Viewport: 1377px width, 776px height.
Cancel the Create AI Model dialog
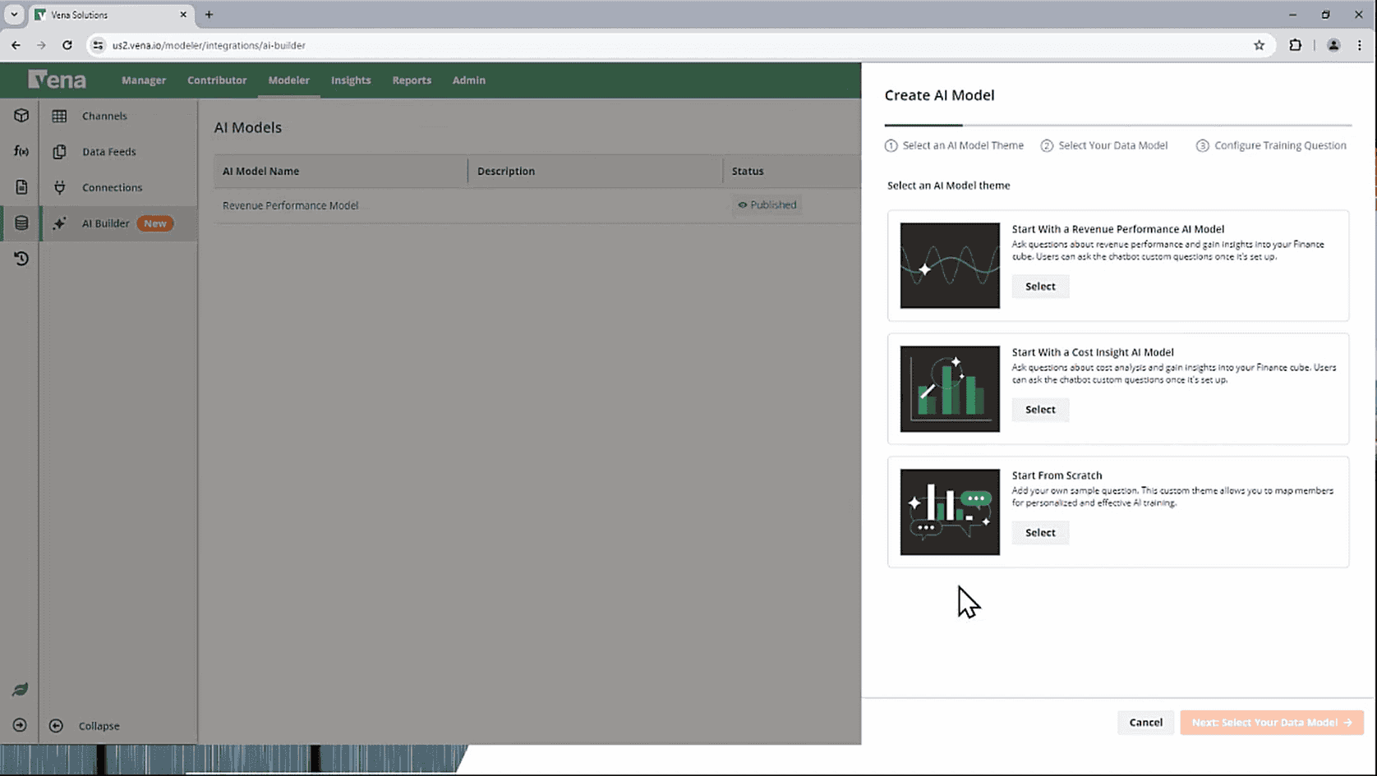pyautogui.click(x=1145, y=722)
